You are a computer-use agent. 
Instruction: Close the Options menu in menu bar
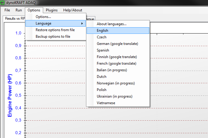34,10
